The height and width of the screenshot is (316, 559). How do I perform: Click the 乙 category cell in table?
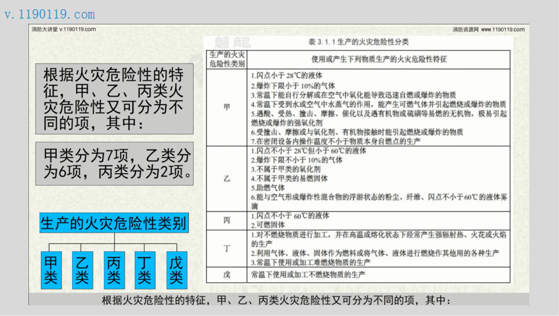pos(227,178)
